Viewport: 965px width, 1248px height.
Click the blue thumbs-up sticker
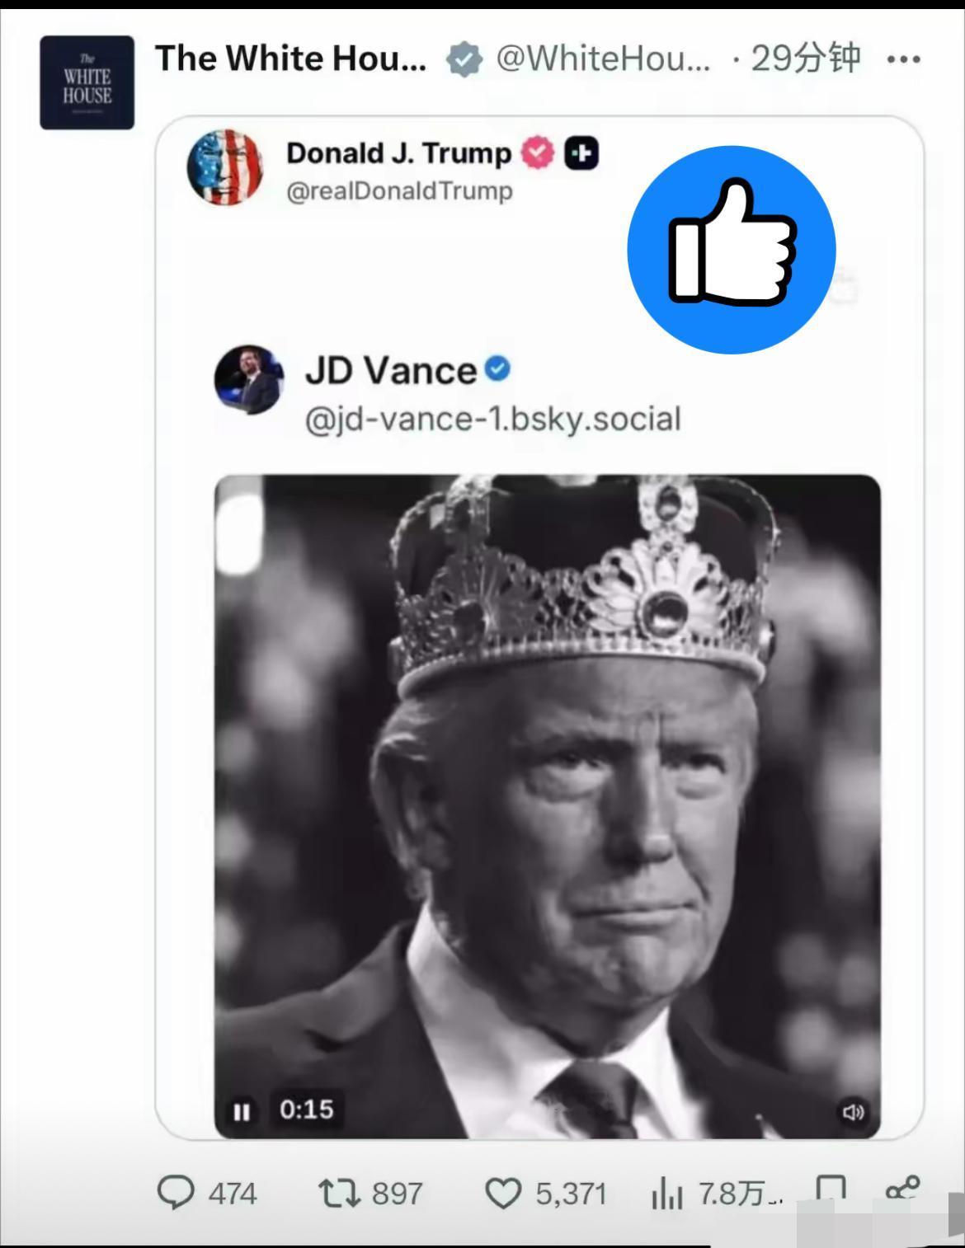point(732,249)
